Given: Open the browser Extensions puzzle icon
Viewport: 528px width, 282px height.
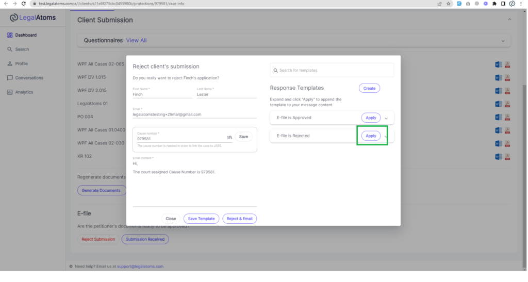Looking at the screenshot, I should click(494, 4).
